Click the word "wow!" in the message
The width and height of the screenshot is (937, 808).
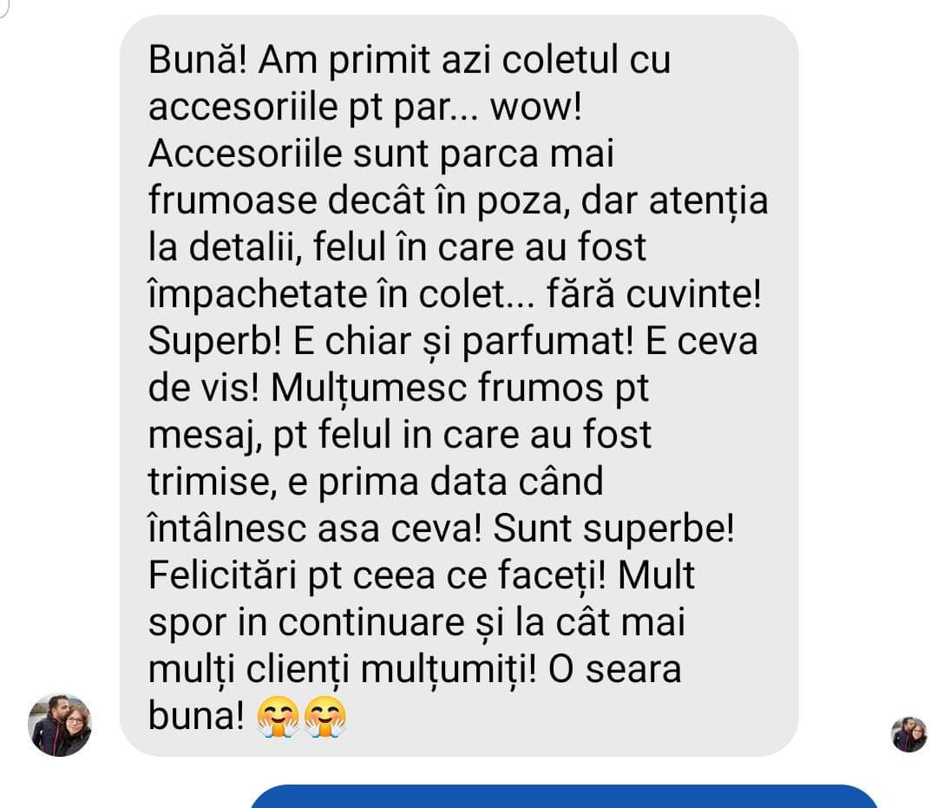(535, 107)
